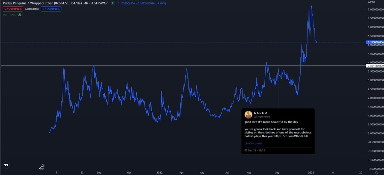Click the 'Vol · Ticks' indicator label
Screen dimensions: 384x175
point(9,15)
